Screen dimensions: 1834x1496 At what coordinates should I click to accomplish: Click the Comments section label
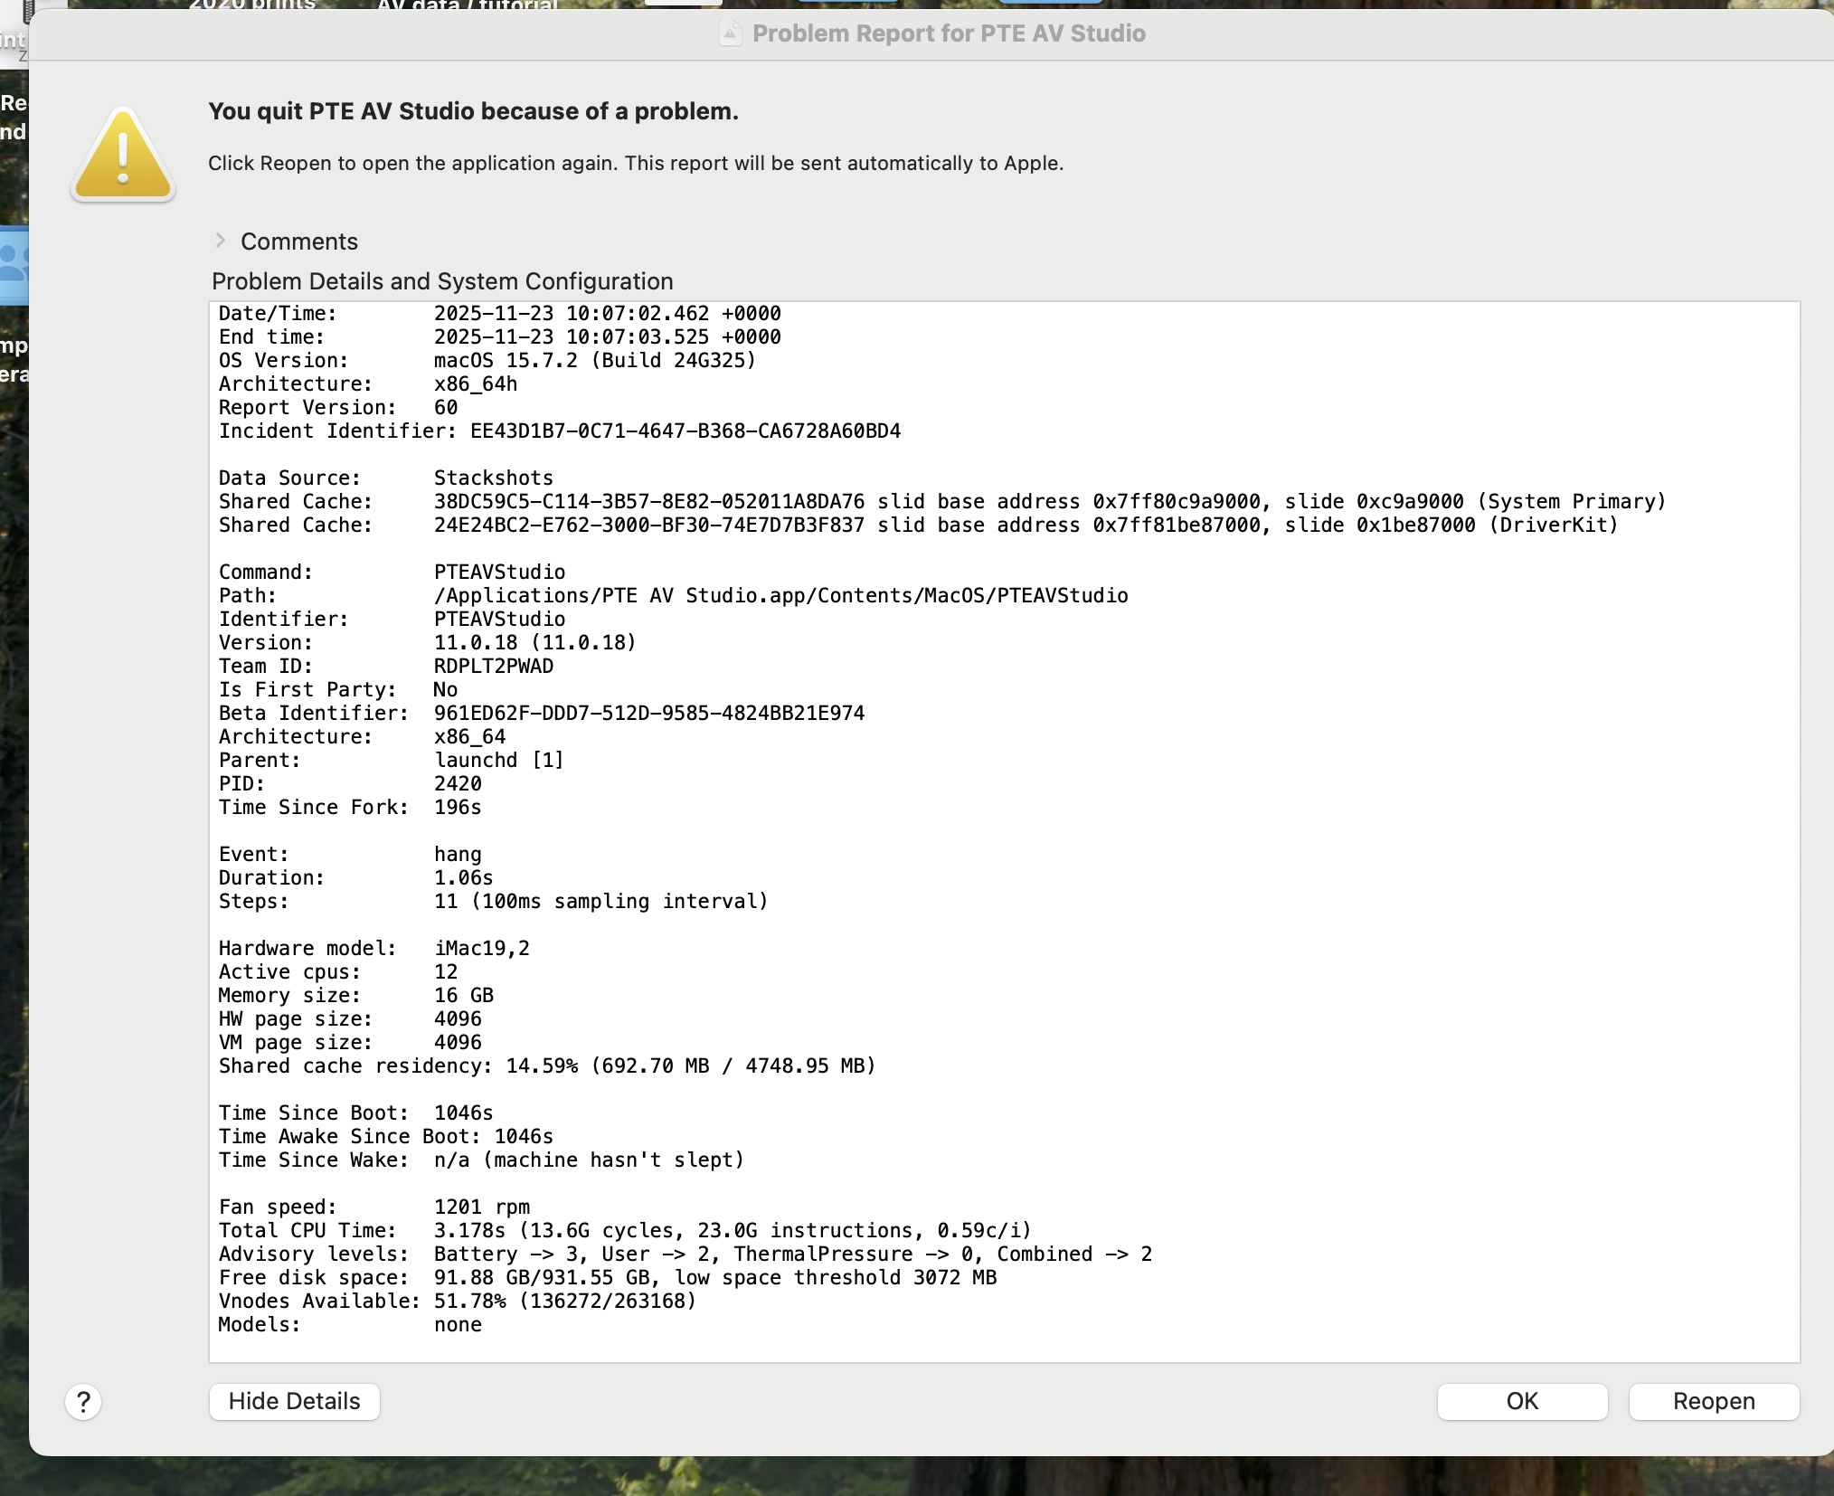(x=298, y=241)
